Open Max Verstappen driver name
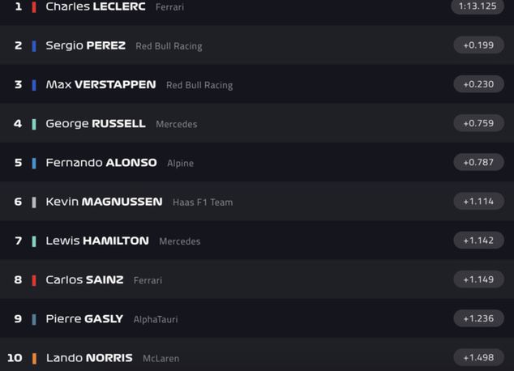This screenshot has height=371, width=514. 101,84
